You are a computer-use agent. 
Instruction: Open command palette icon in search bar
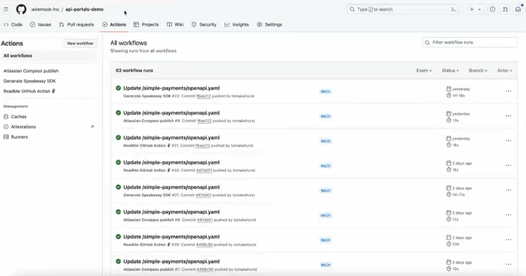[453, 9]
